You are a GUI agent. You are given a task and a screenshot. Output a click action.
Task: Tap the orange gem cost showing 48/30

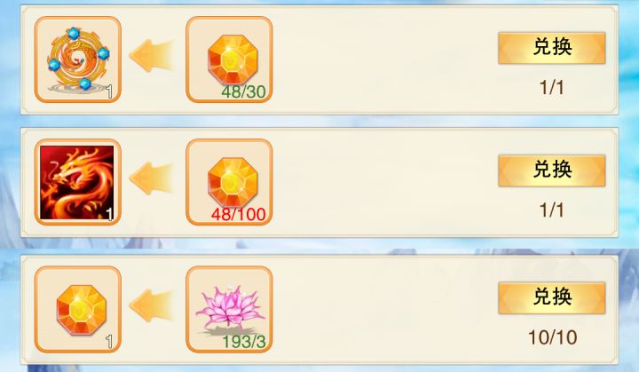point(229,59)
